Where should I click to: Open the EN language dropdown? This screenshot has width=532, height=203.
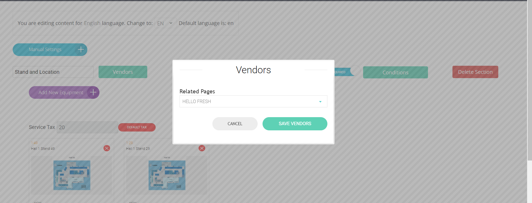(165, 23)
